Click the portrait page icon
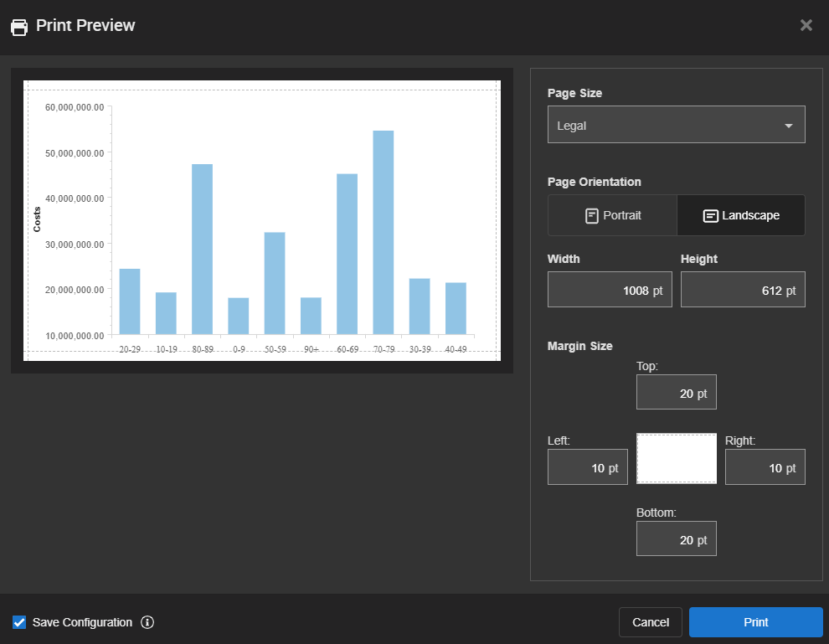 coord(592,216)
